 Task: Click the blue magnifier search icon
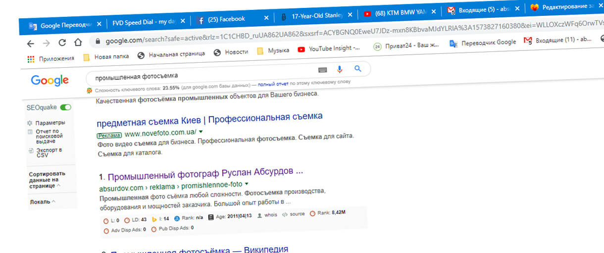click(x=358, y=69)
